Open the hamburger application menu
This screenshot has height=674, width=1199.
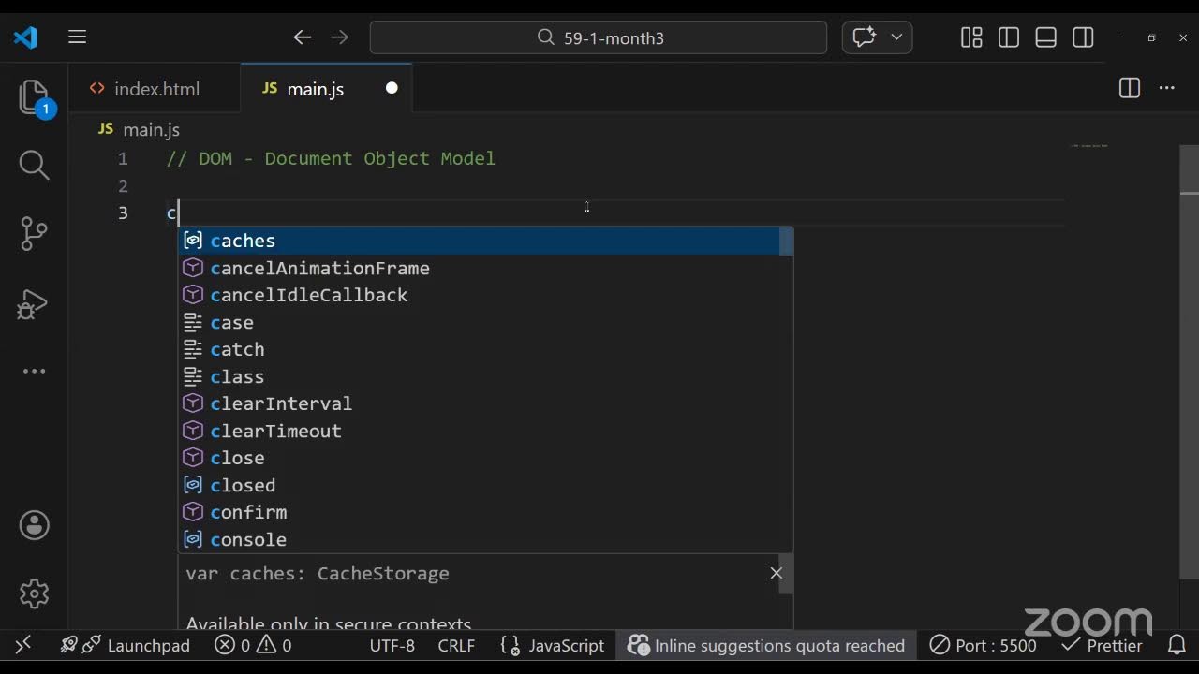click(78, 37)
